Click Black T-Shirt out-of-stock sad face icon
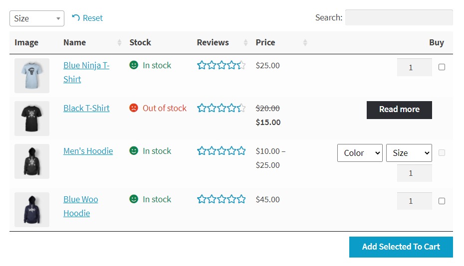This screenshot has height=266, width=464. pos(134,108)
